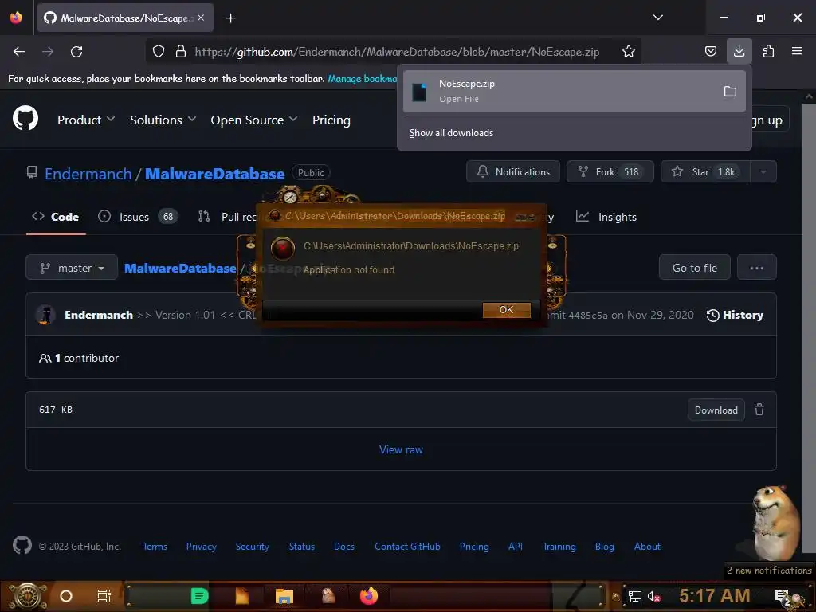Click the browser back arrow

pyautogui.click(x=19, y=52)
